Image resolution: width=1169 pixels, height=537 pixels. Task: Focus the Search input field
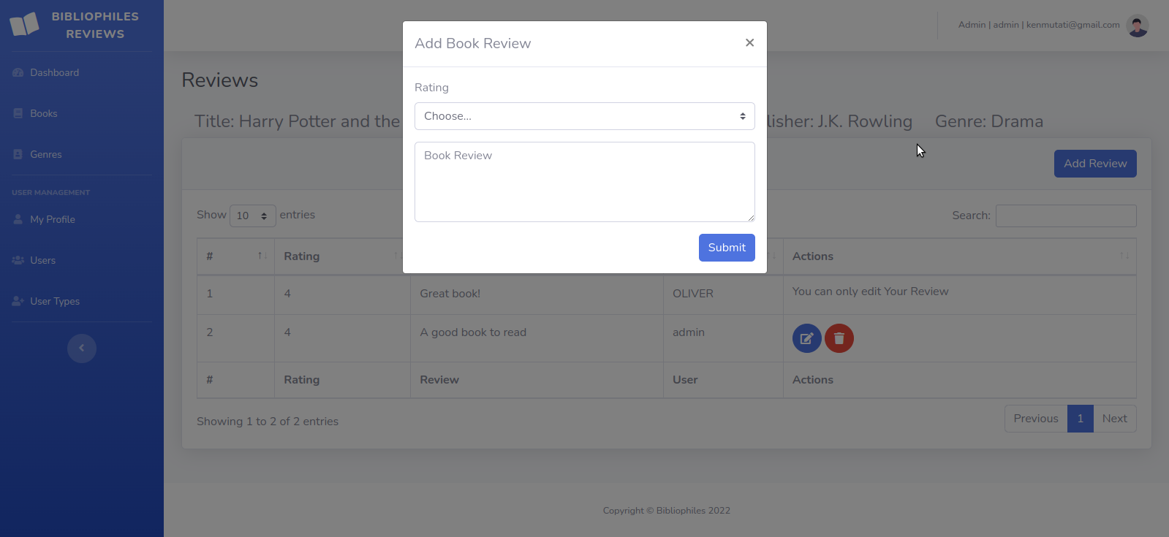tap(1066, 216)
